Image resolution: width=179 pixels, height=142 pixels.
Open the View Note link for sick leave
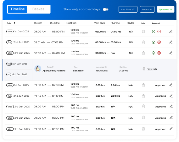pos(152,69)
